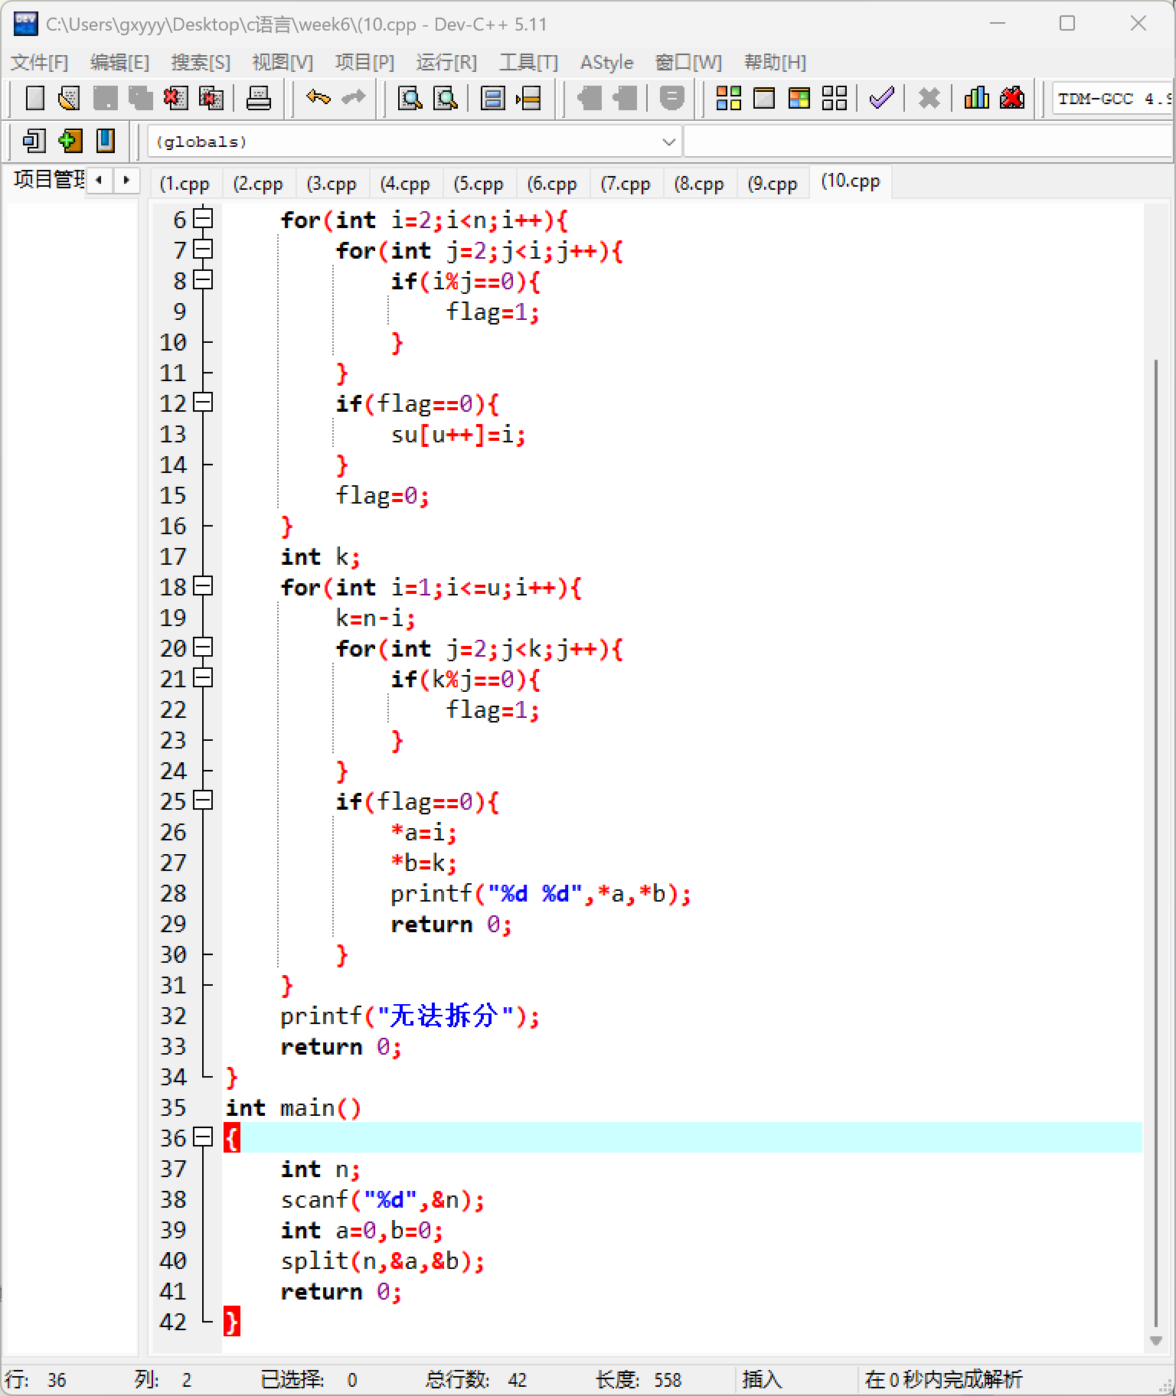Open the (globals) scope dropdown
Screen dimensions: 1176x1396
pos(414,142)
